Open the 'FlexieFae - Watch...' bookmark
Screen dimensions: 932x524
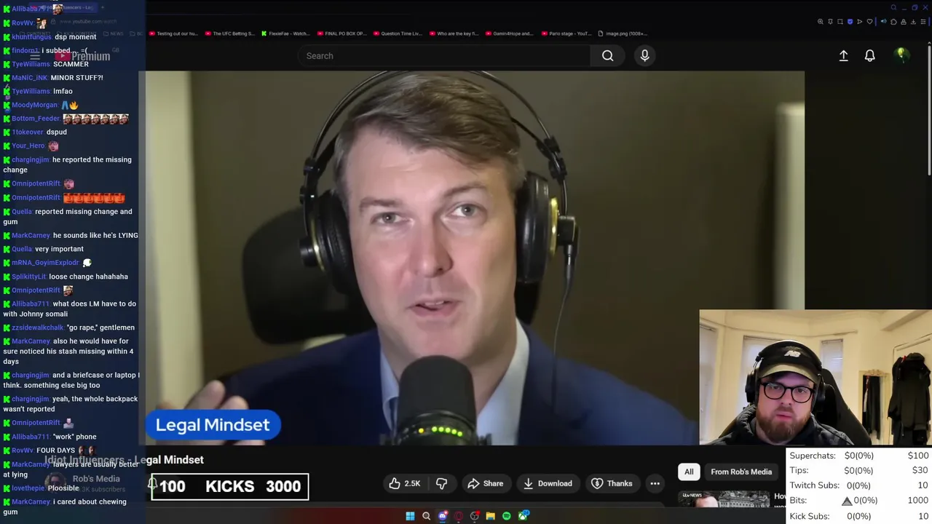285,33
